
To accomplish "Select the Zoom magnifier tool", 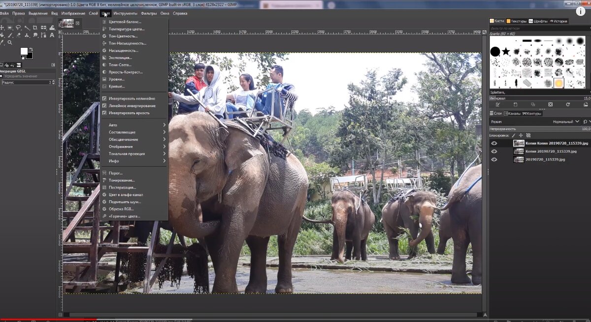I will coord(10,42).
